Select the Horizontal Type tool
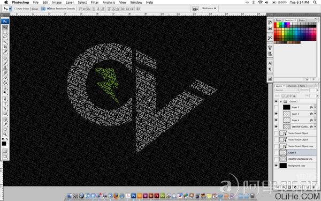321x201 pixels. click(5, 103)
